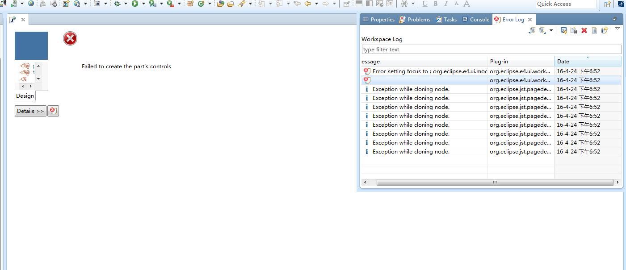Show vertical split pane layout
626x270 pixels.
click(x=369, y=4)
